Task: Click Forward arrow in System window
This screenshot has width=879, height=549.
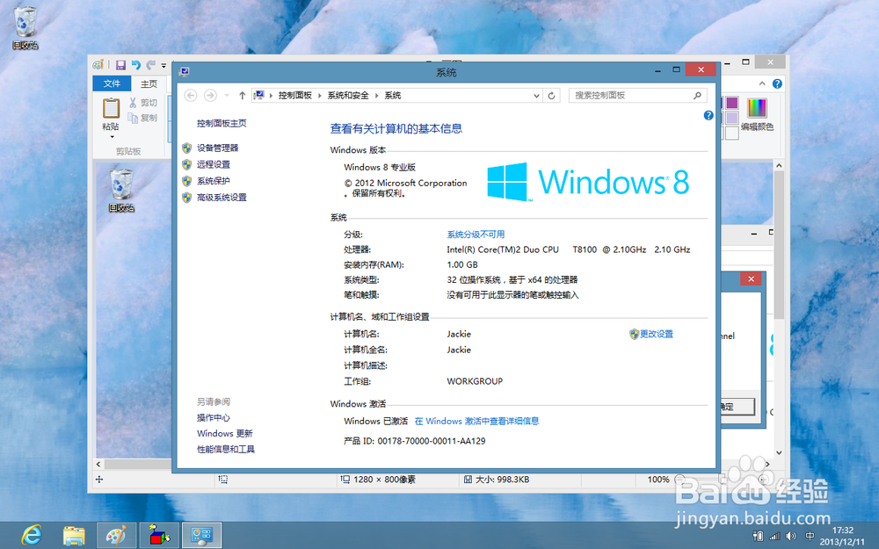Action: (210, 95)
